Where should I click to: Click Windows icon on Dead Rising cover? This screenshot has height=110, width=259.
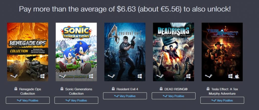(x=188, y=76)
